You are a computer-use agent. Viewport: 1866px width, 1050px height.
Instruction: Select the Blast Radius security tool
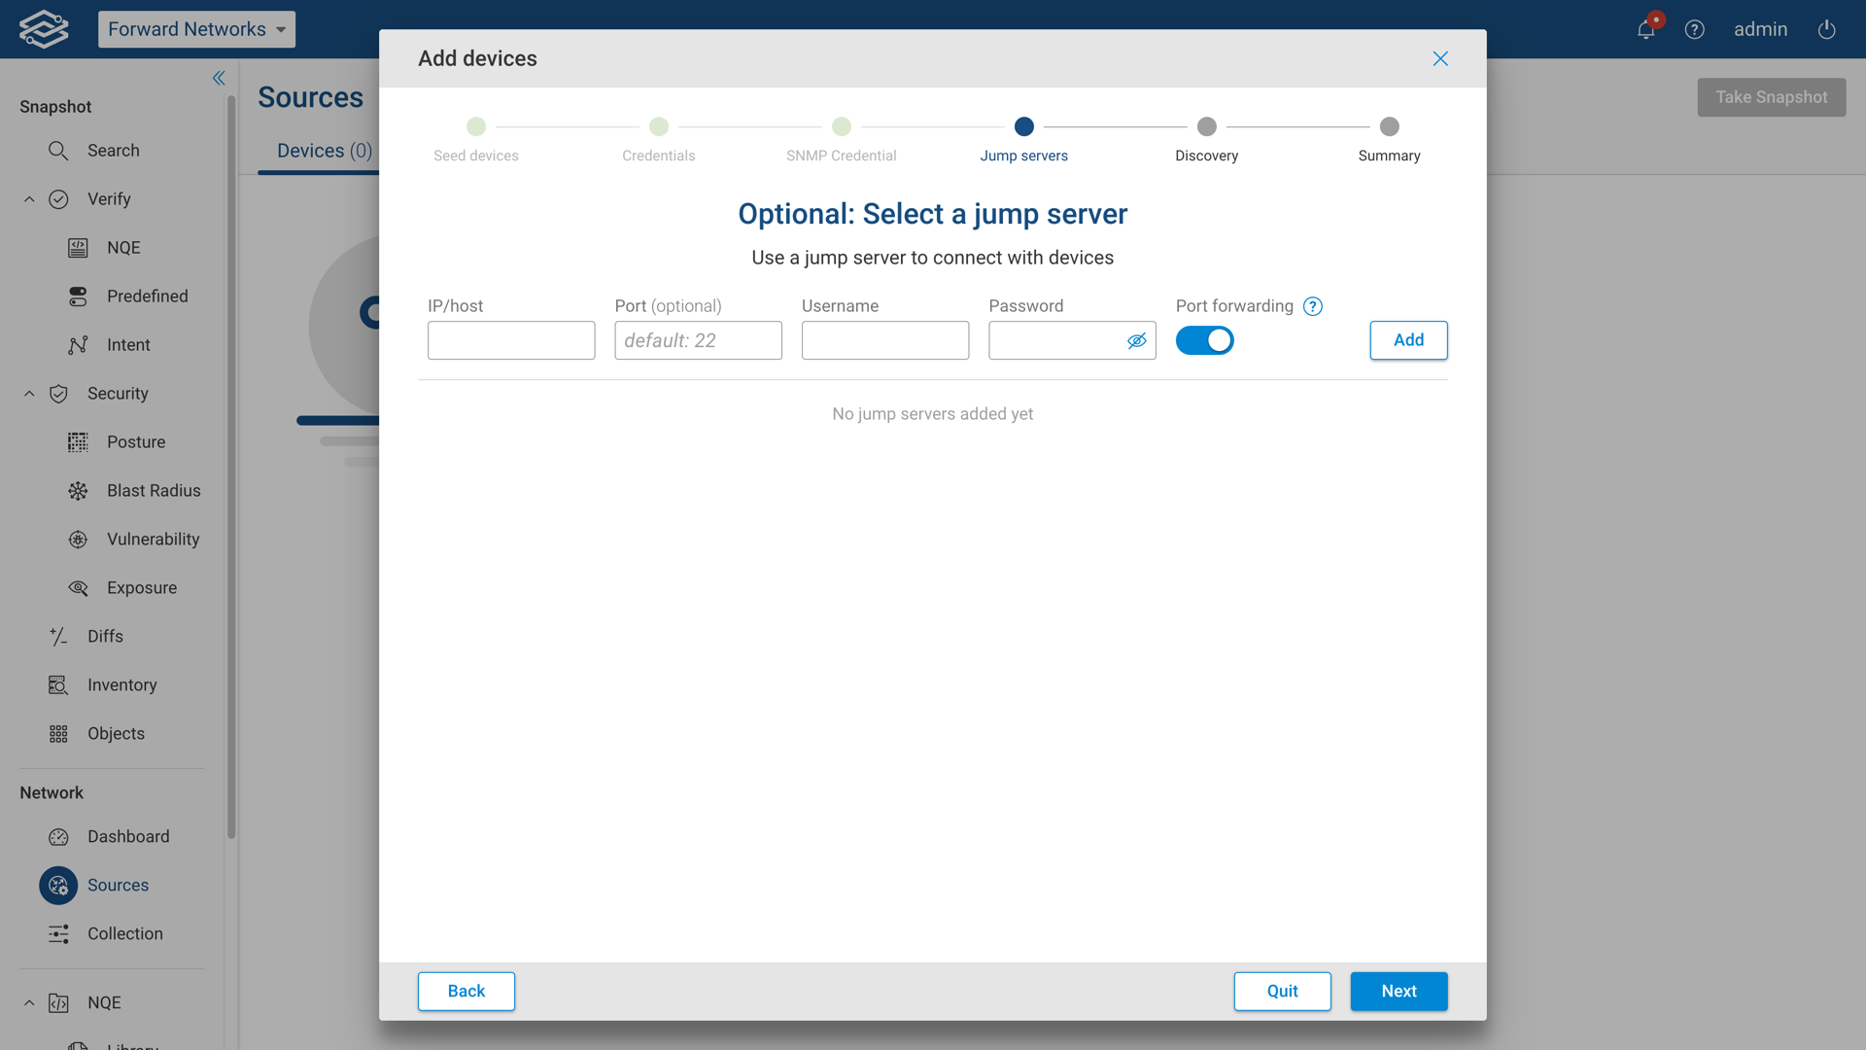pos(154,490)
